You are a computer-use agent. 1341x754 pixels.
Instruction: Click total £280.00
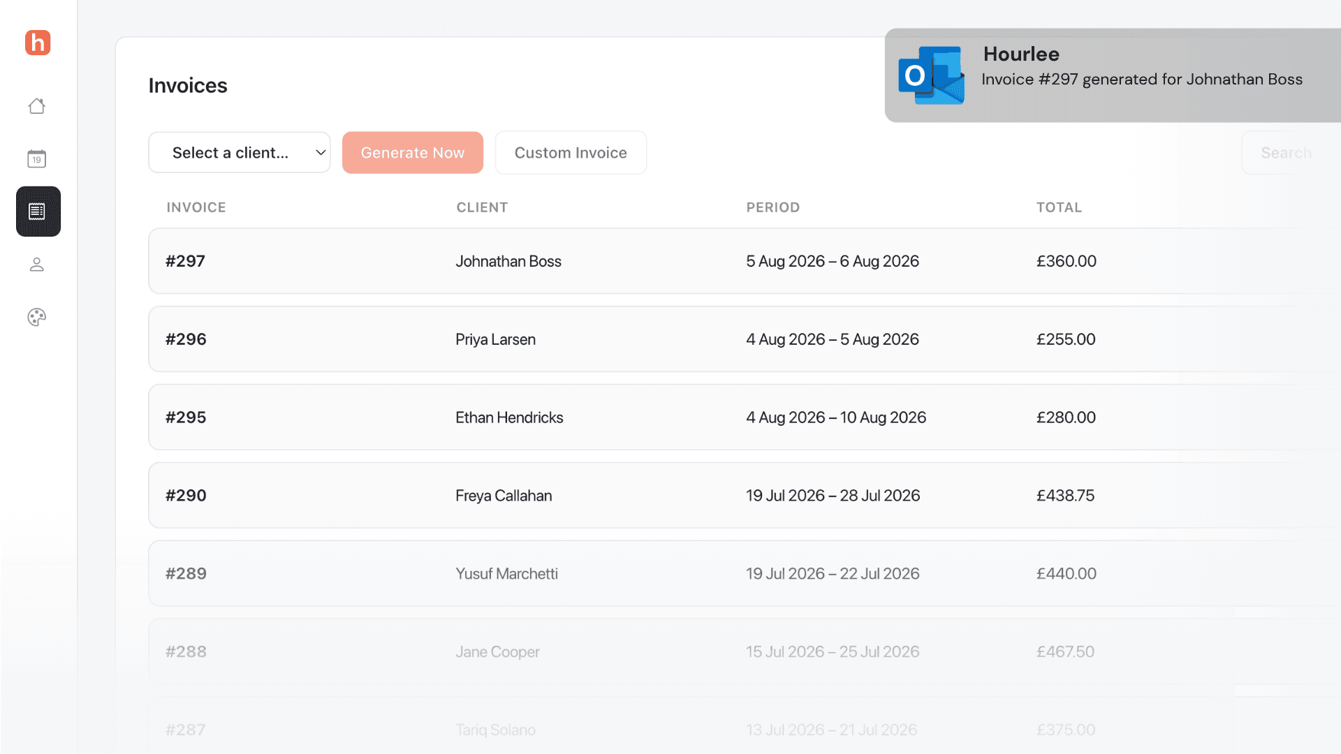tap(1066, 417)
